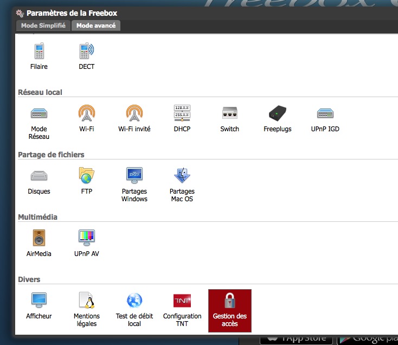Switch to Mode avancé tab

95,25
